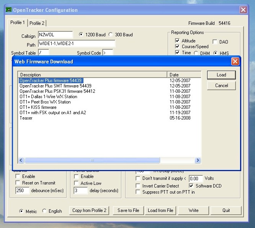This screenshot has width=255, height=228.
Task: Click the Save to File button
Action: (x=128, y=210)
